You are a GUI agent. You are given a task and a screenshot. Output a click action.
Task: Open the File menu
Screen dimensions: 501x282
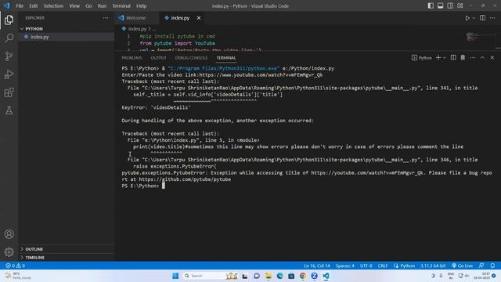(x=20, y=5)
